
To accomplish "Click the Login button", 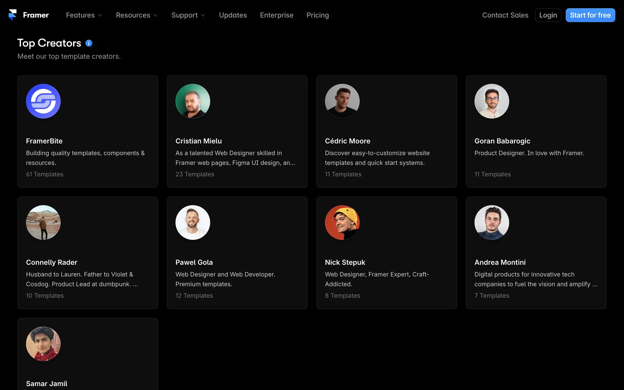I will click(548, 15).
